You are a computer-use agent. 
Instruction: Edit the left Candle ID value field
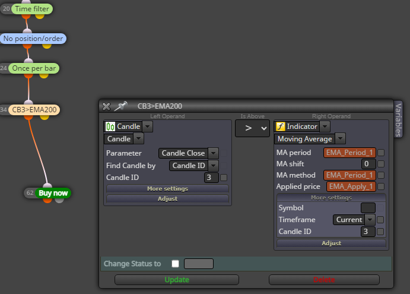pyautogui.click(x=211, y=178)
